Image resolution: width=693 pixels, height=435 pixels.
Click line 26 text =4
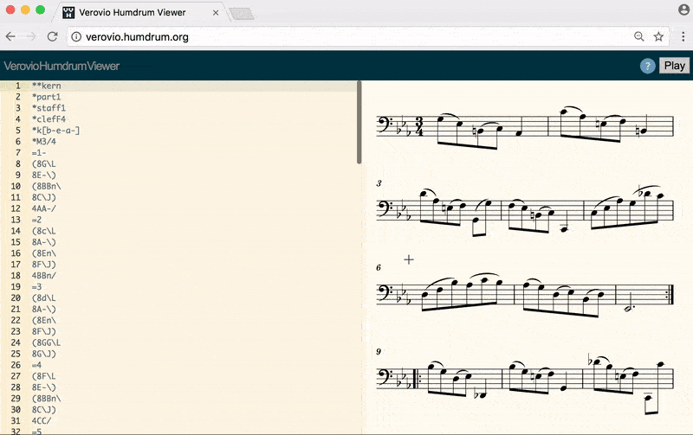36,365
